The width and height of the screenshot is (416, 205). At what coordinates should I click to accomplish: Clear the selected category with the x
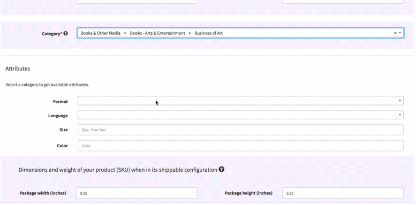[395, 33]
